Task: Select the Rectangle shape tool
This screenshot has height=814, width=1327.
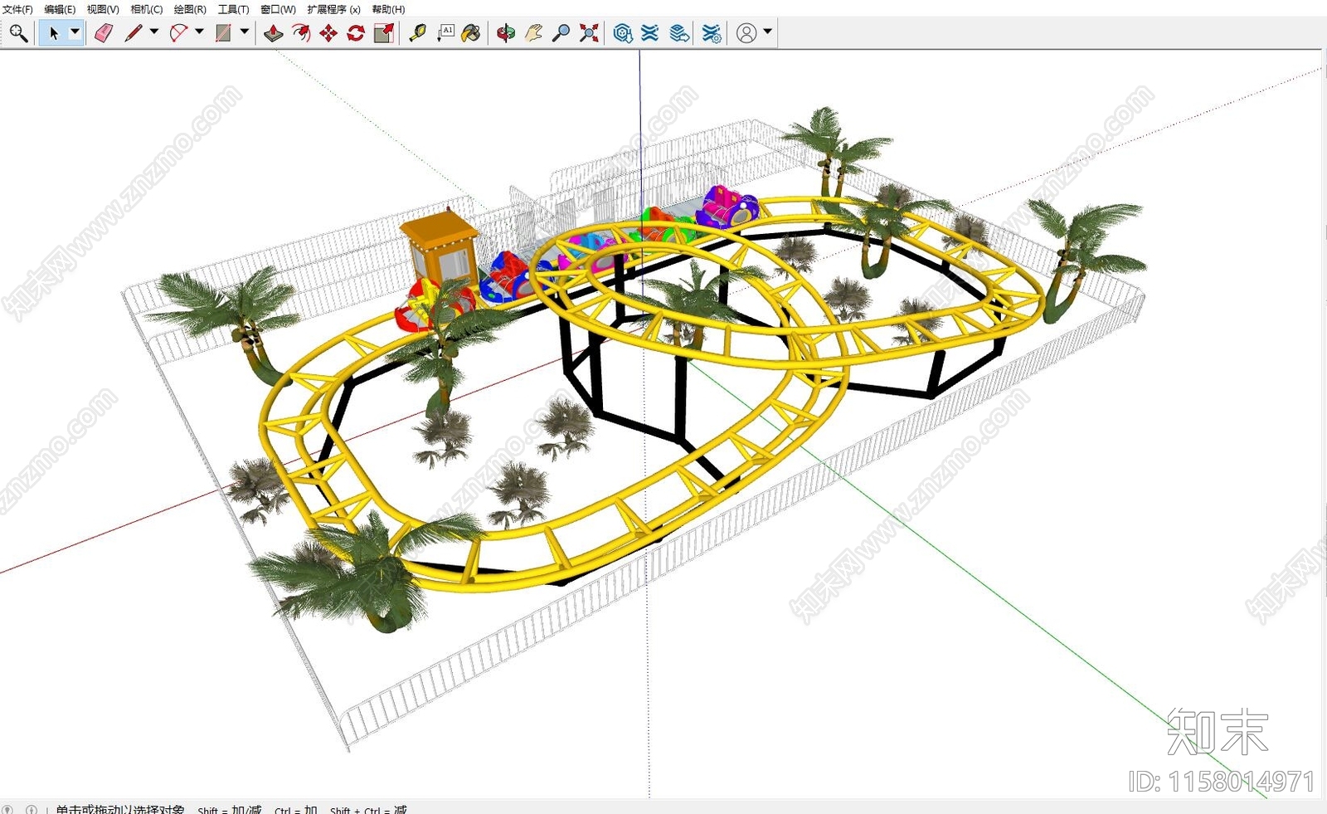Action: click(x=222, y=33)
